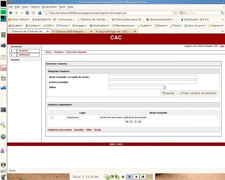The width and height of the screenshot is (225, 180).
Task: Click the Cadastrar novo usuário link
Action: [60, 130]
